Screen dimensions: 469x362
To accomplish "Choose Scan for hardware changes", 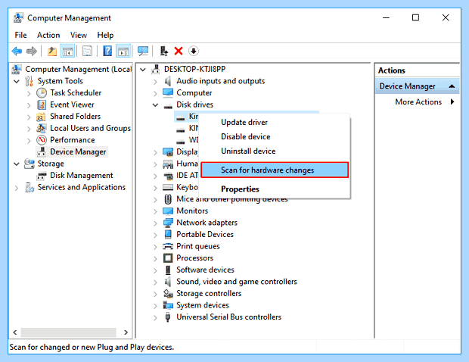I will coord(275,170).
